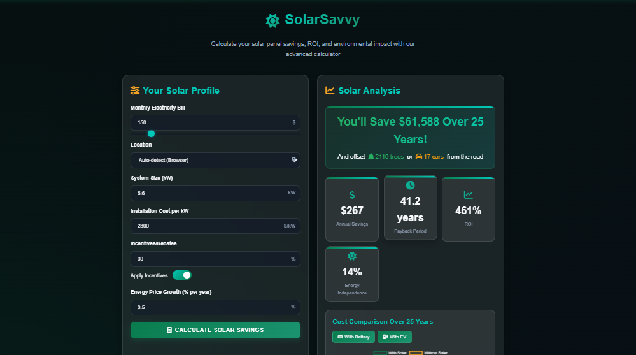Click the 461% ROI value
Viewport: 636px width, 355px height.
(x=469, y=210)
